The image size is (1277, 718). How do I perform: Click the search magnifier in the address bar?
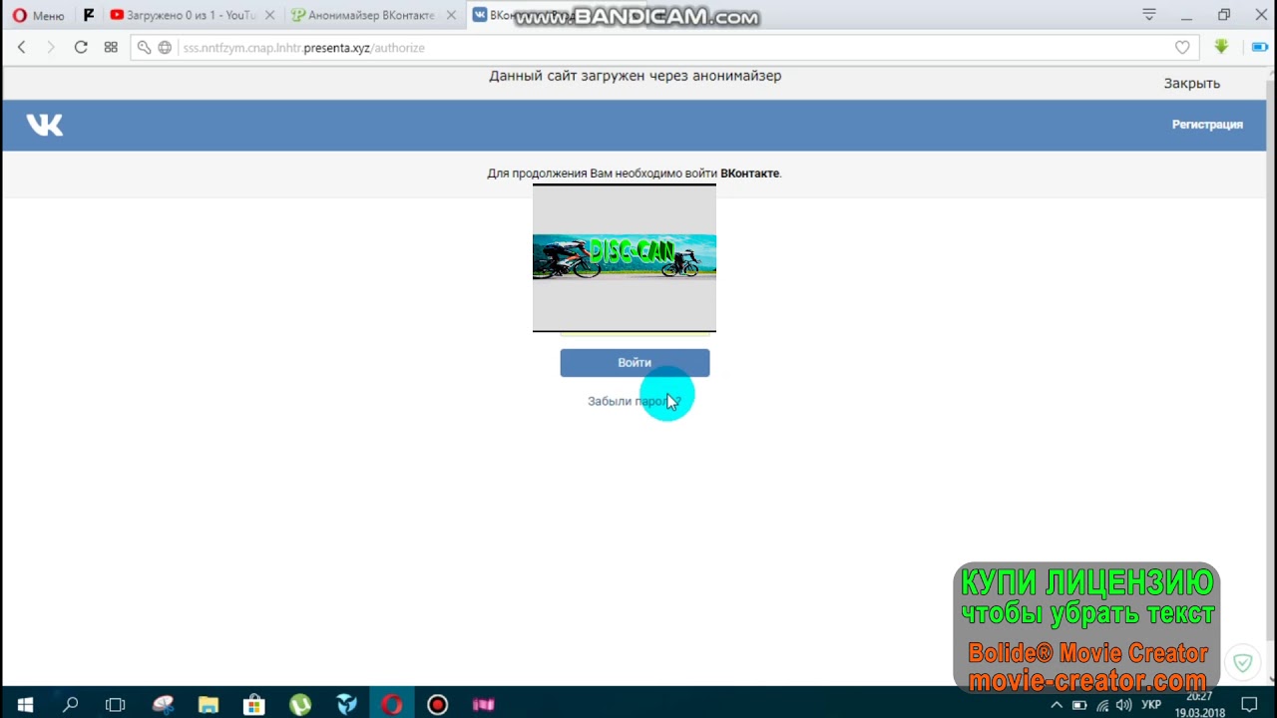(x=145, y=47)
